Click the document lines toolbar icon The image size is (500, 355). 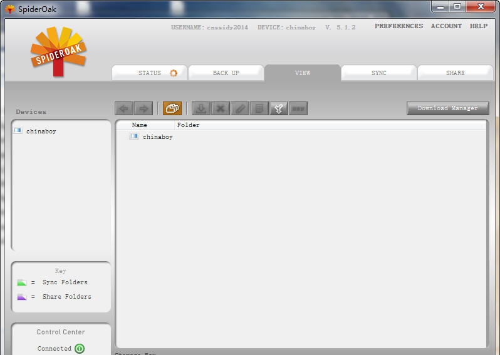[x=259, y=109]
